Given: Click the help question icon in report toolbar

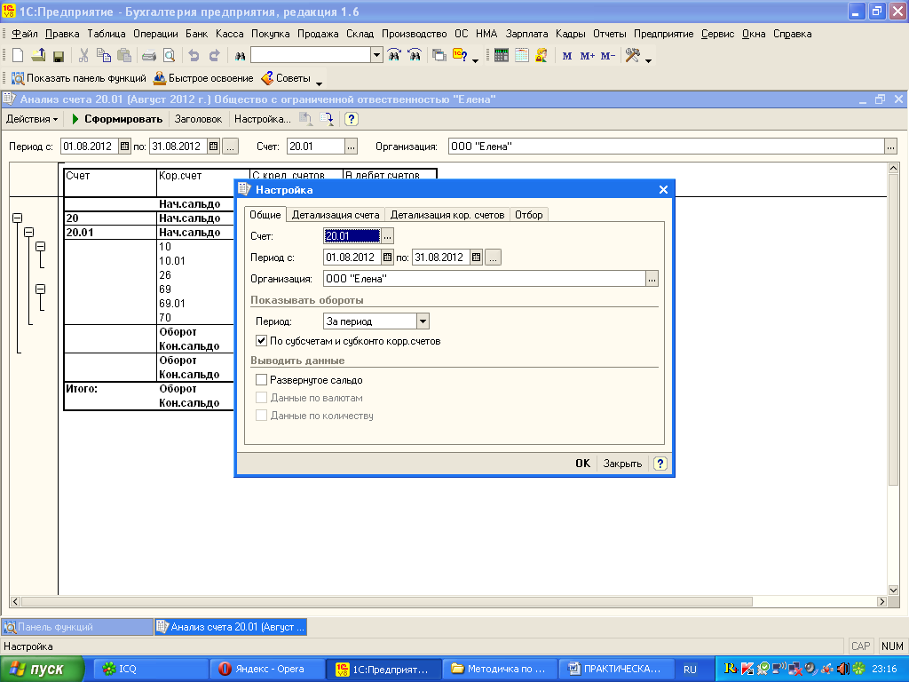Looking at the screenshot, I should click(352, 119).
